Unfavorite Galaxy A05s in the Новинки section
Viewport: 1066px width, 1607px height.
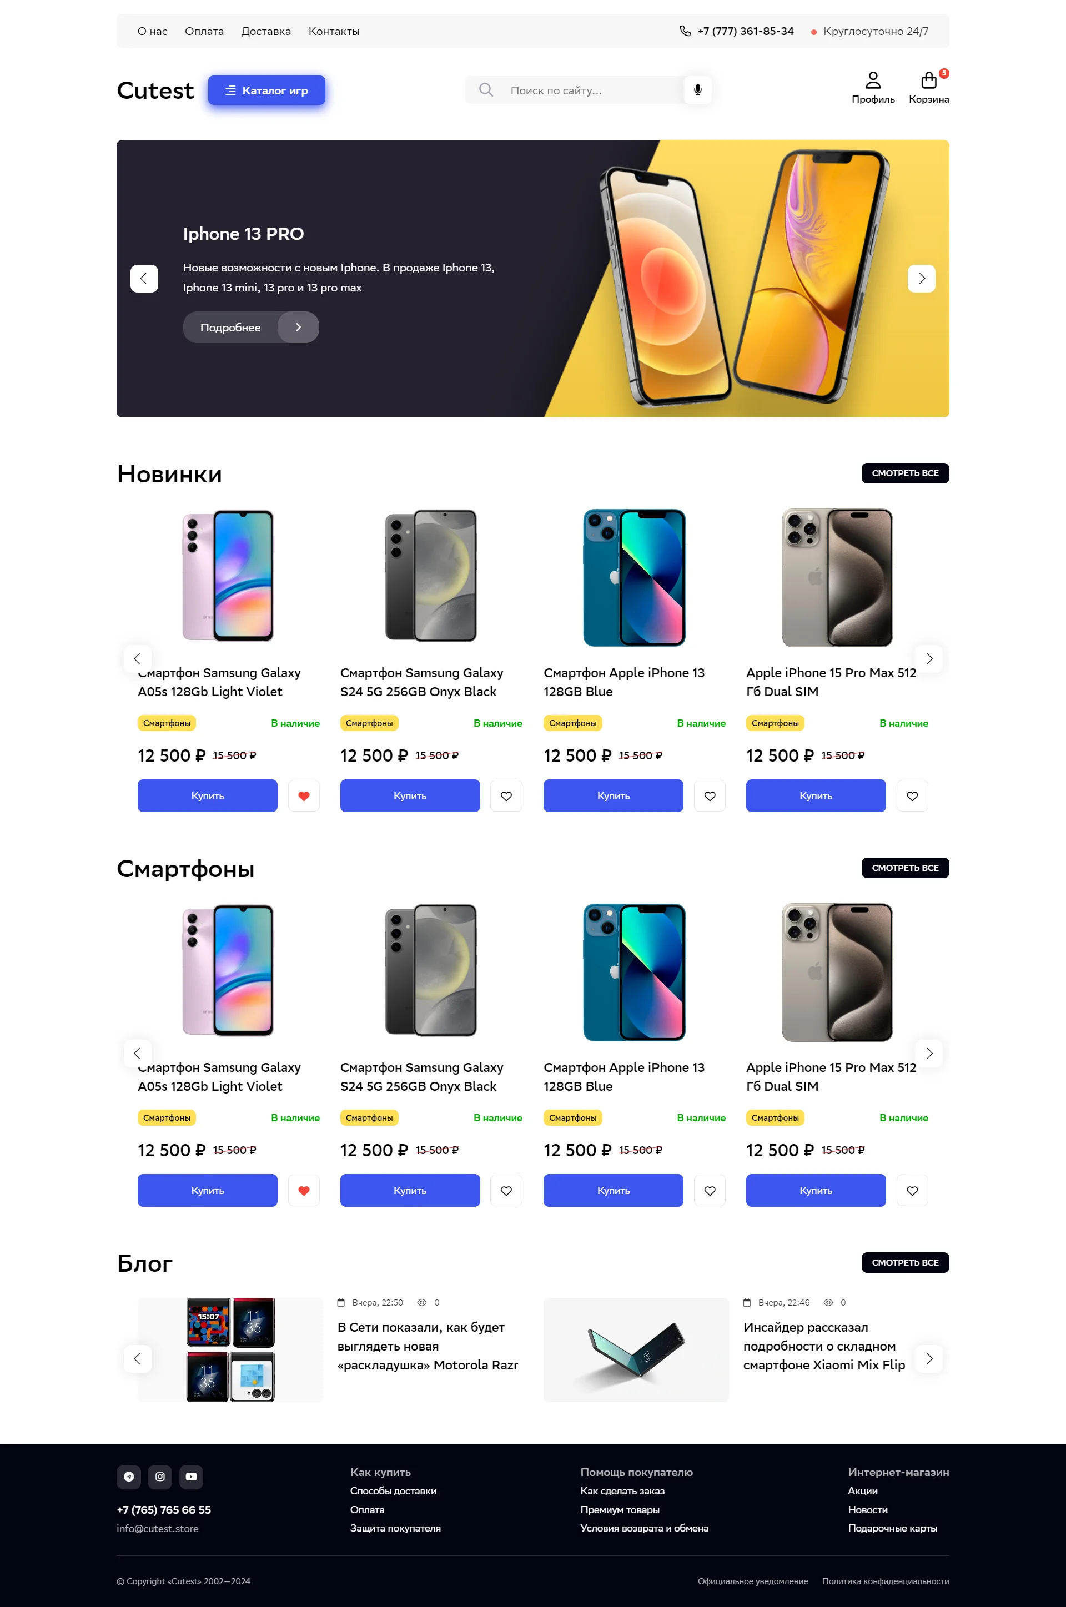(x=304, y=795)
